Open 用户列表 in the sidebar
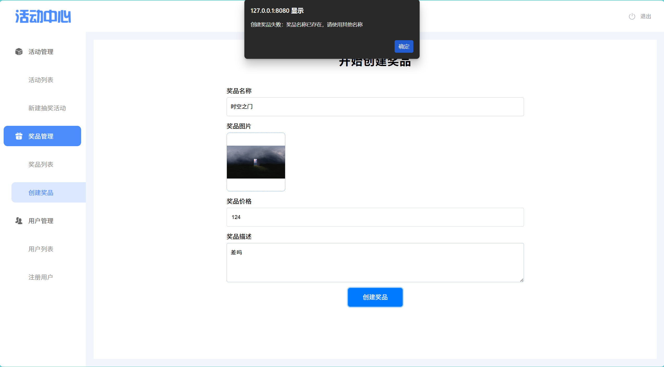Viewport: 664px width, 367px height. click(x=41, y=249)
